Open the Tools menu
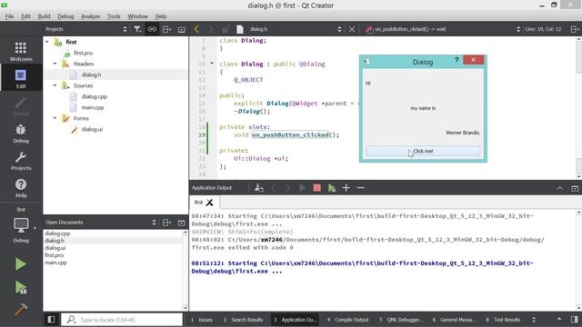Screen dimensions: 582x327 pos(114,16)
